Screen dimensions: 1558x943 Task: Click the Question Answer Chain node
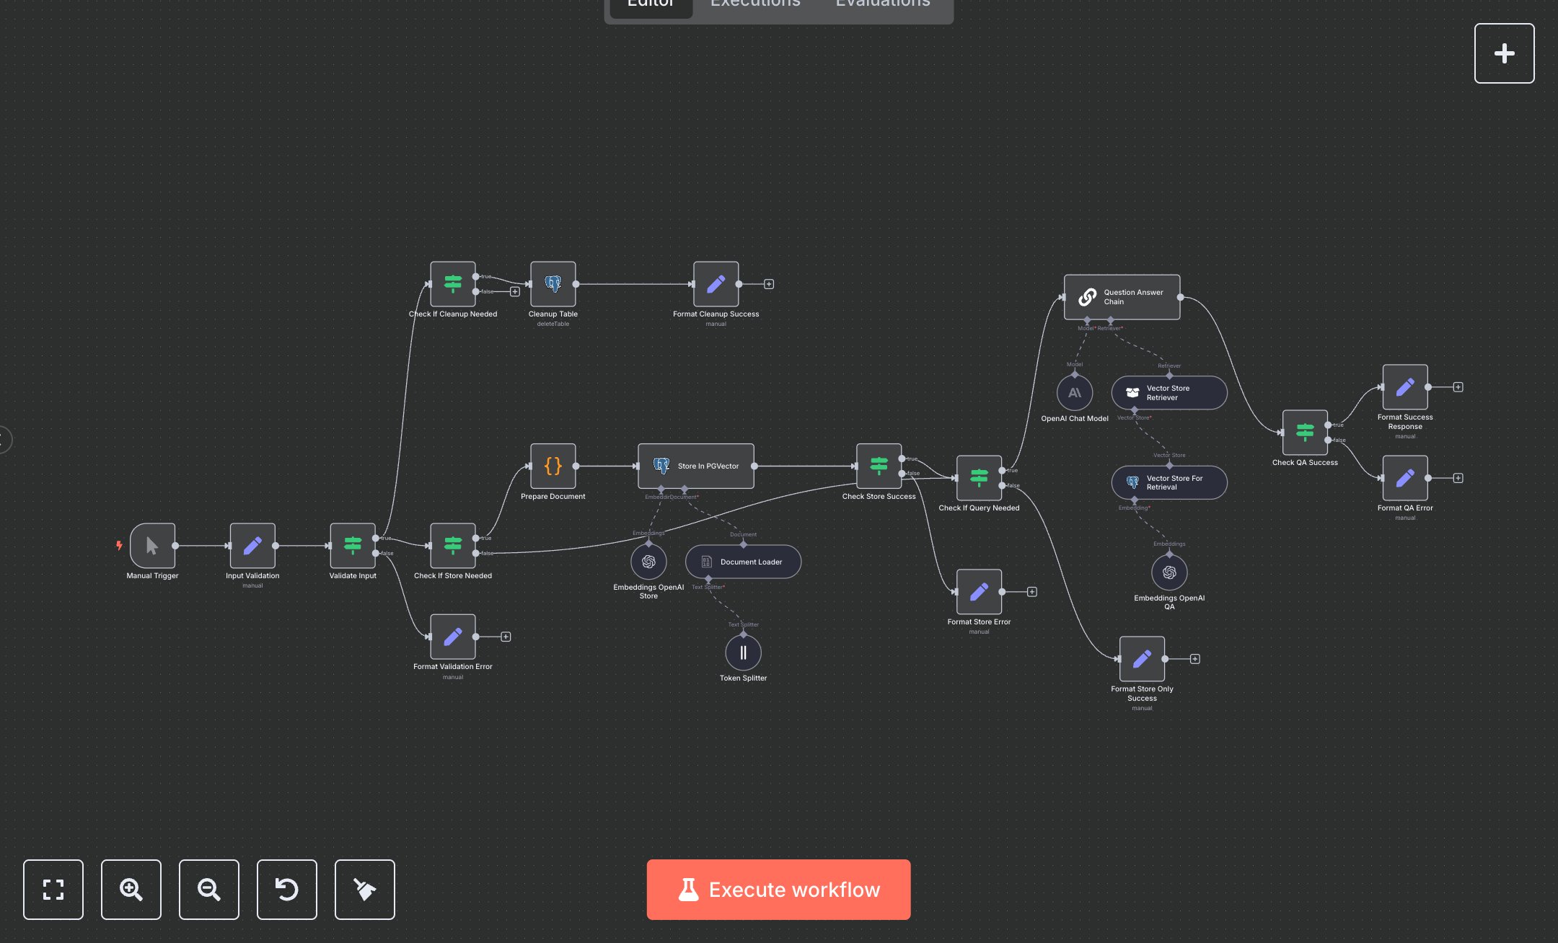coord(1121,297)
